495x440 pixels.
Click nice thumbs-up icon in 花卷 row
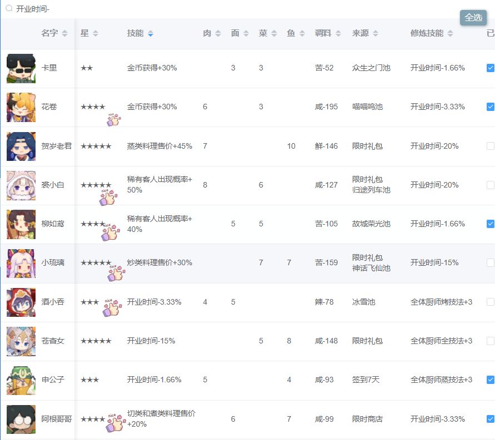[x=114, y=120]
